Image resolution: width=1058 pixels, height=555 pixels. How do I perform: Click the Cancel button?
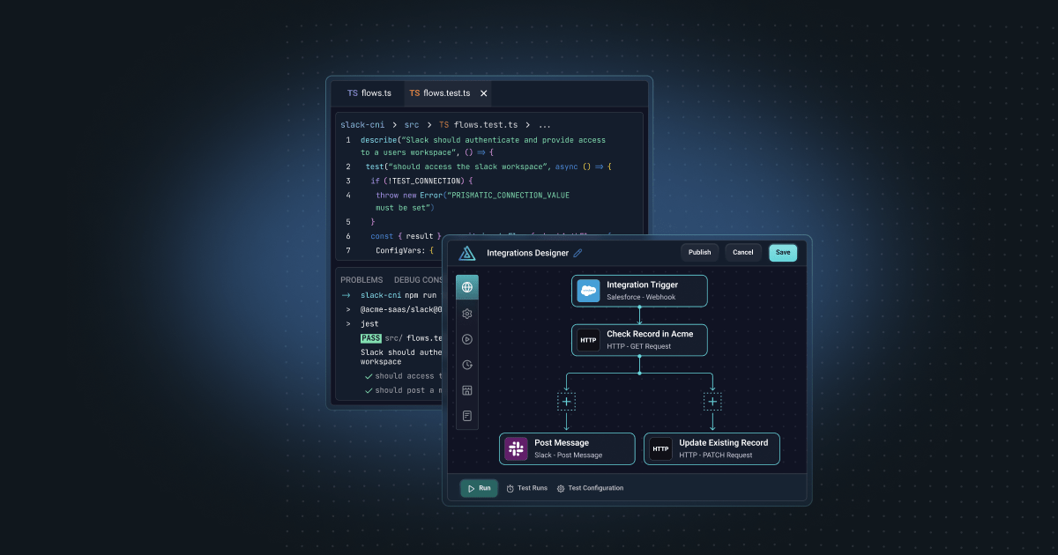click(x=743, y=253)
